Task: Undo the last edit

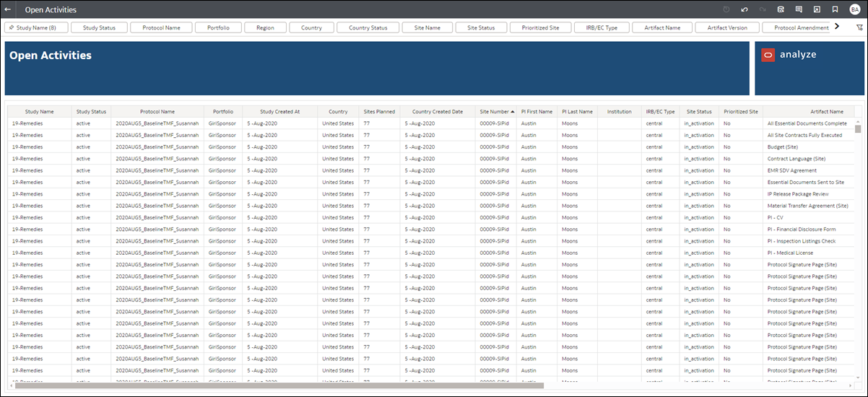Action: click(745, 10)
